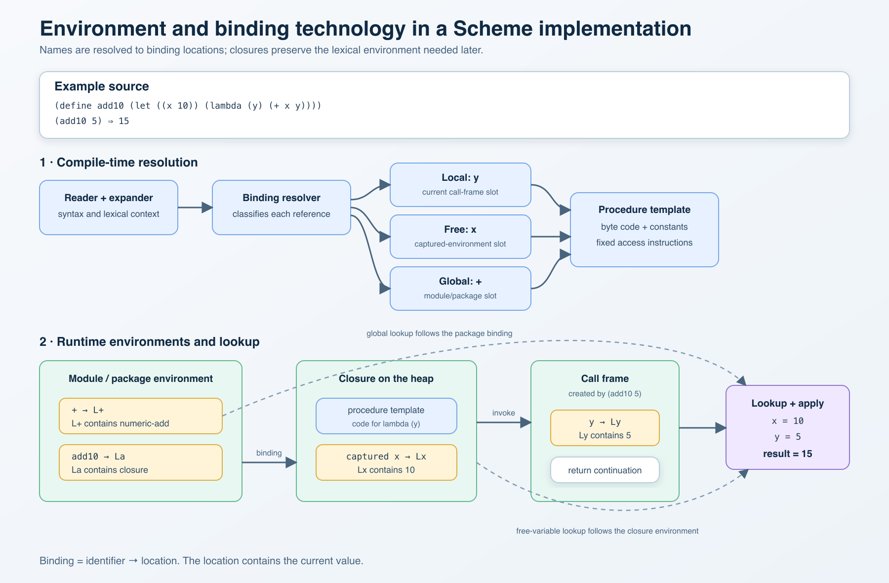Click the 'Free: x' box
889x583 pixels.
coord(460,237)
